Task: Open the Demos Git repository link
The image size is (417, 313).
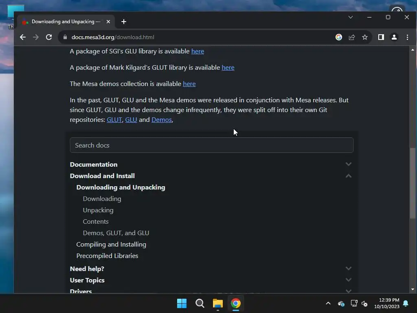Action: coord(162,120)
